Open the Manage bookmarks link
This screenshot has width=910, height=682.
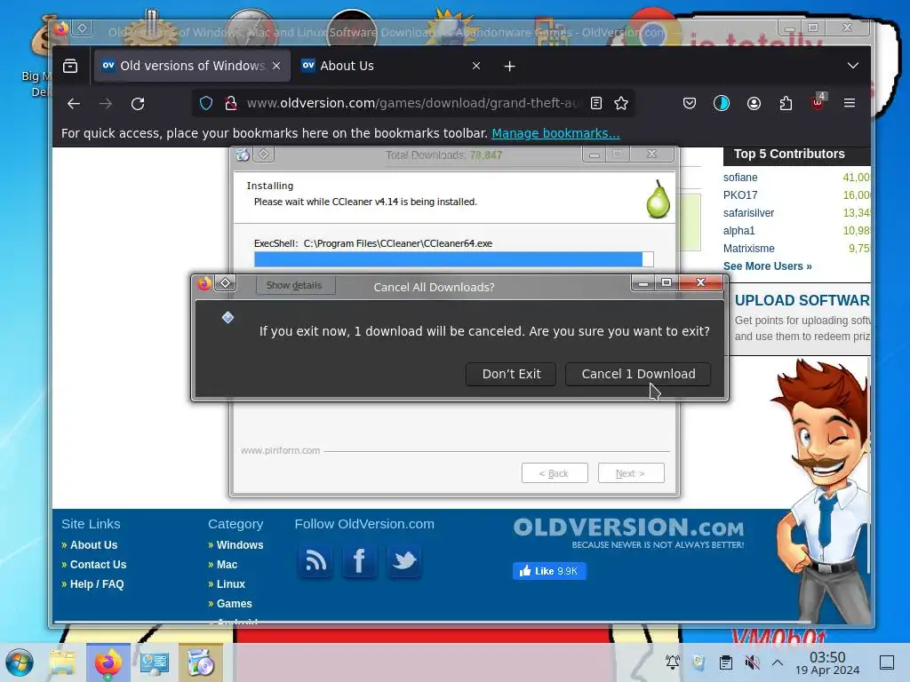click(x=555, y=133)
